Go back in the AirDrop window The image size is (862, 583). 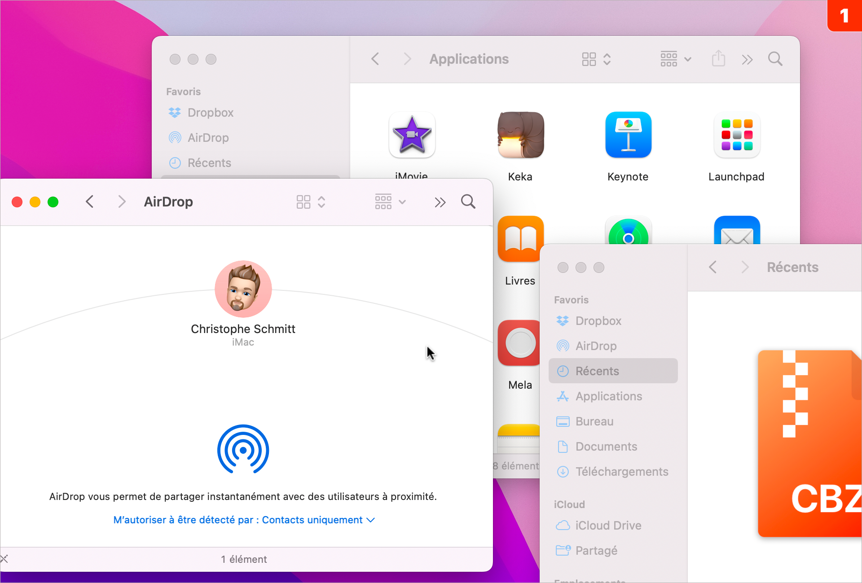[90, 202]
